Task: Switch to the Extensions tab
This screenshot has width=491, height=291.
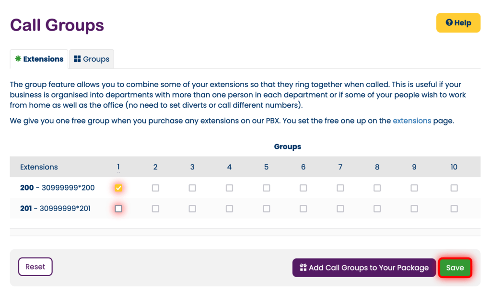Action: pyautogui.click(x=39, y=59)
